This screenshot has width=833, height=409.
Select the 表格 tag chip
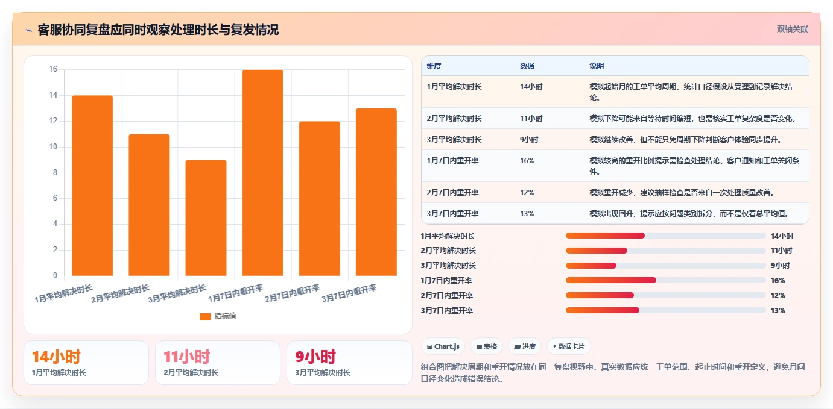click(486, 346)
